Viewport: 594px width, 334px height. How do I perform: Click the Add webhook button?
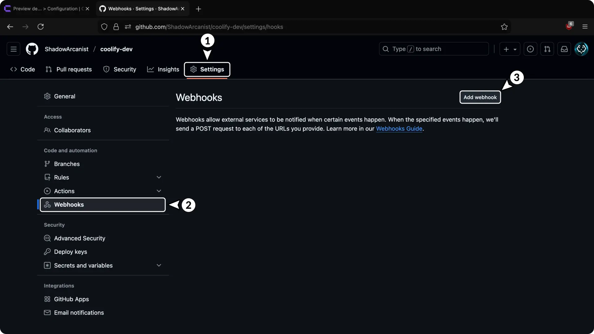click(x=480, y=97)
